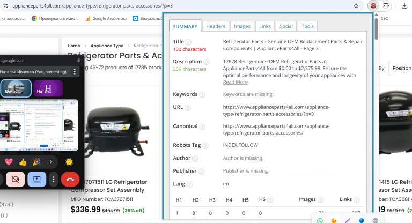Open Windows Security shield in tray
The width and height of the screenshot is (412, 223).
pyautogui.click(x=362, y=220)
